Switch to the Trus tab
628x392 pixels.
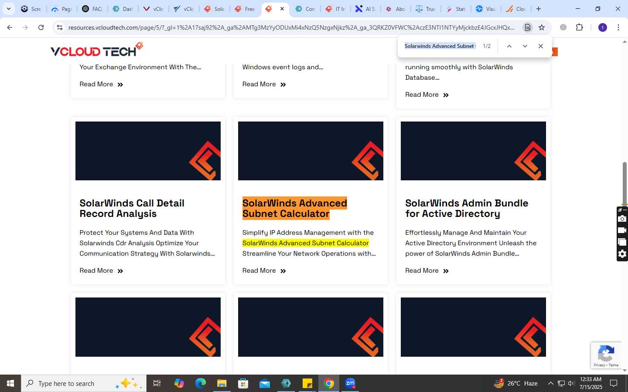(x=426, y=9)
